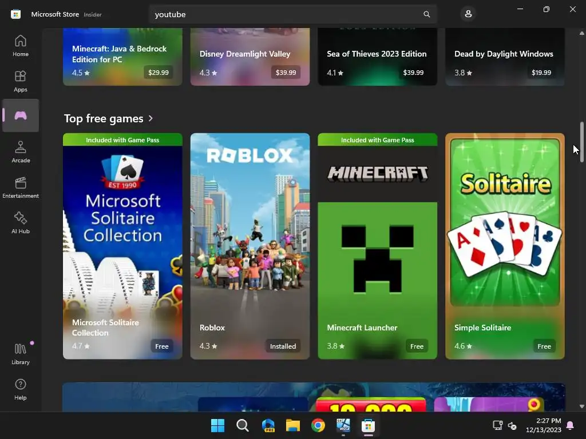Click the display/network tray icon
This screenshot has height=439, width=586.
coord(497,425)
